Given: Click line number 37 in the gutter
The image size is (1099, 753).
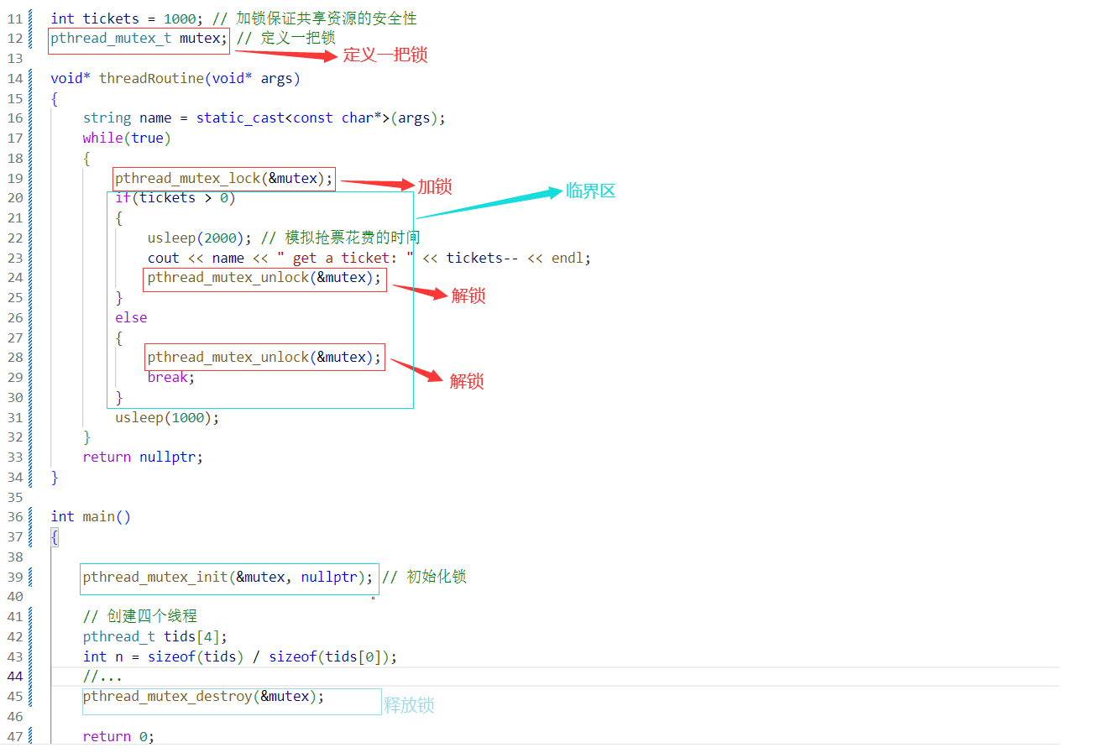Looking at the screenshot, I should click(15, 536).
